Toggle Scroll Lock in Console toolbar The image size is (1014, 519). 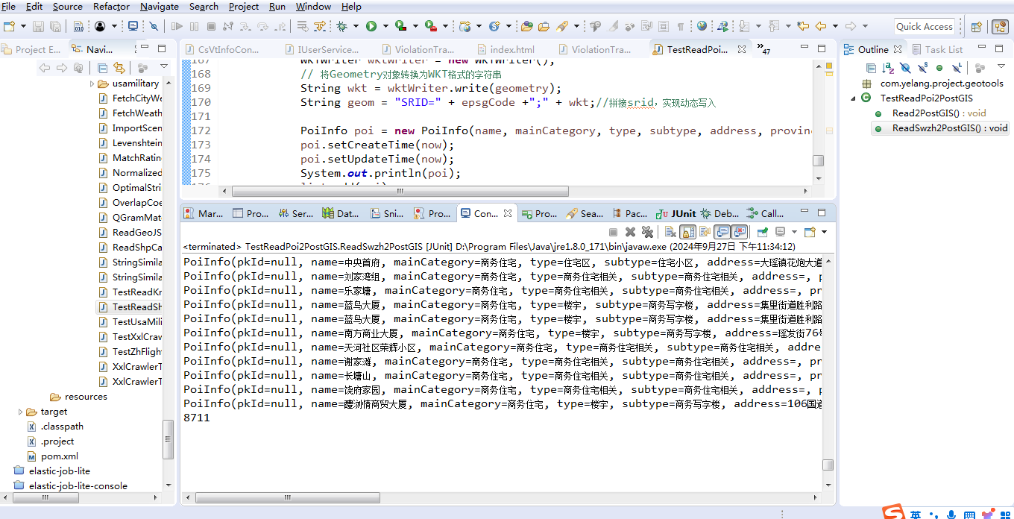click(x=687, y=232)
